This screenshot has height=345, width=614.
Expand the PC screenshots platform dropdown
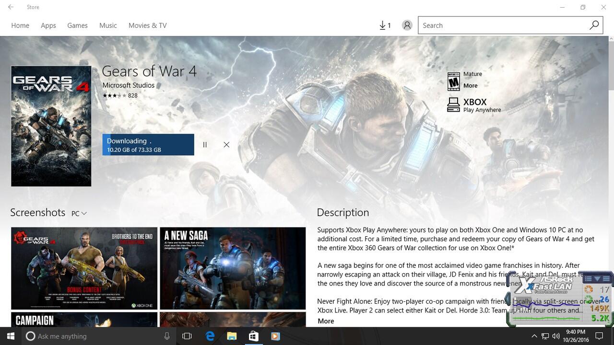79,213
